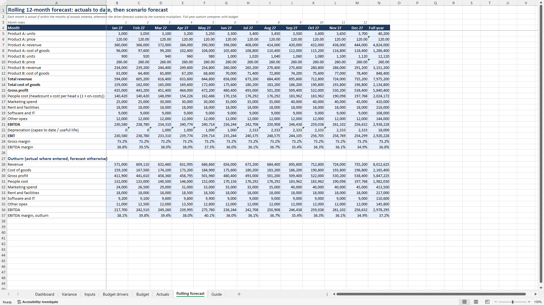
Task: Go to next sheet tab arrow
Action: pyautogui.click(x=18, y=294)
